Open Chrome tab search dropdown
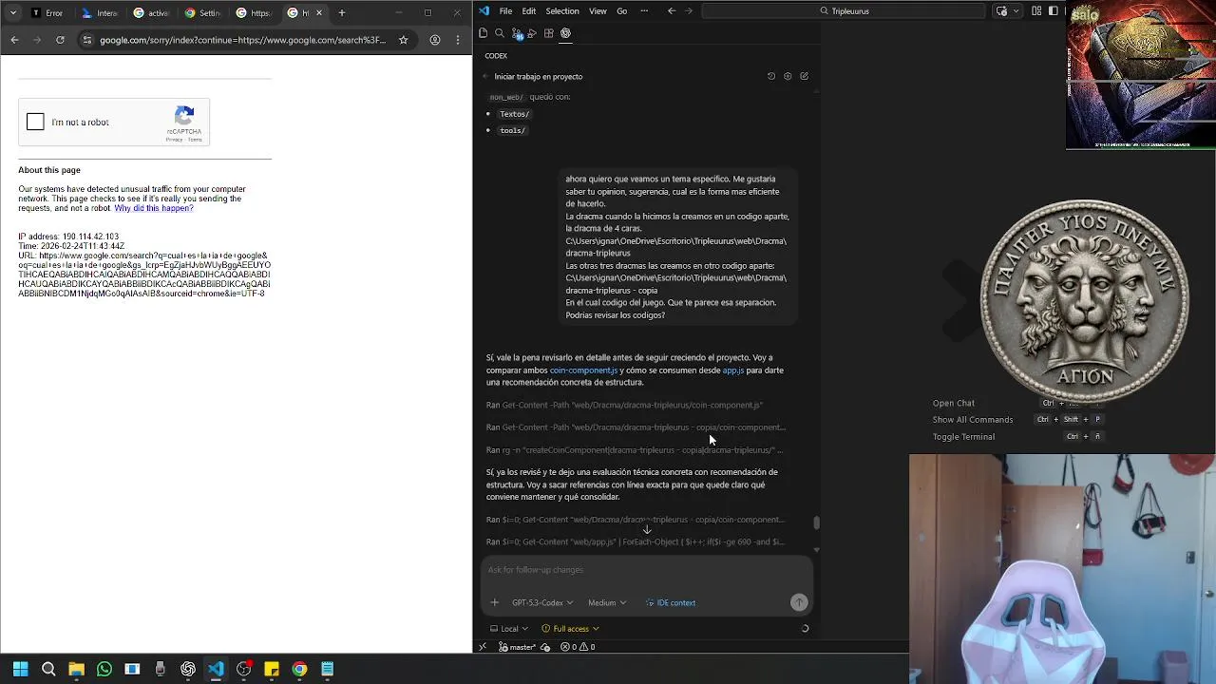This screenshot has width=1216, height=684. click(12, 13)
